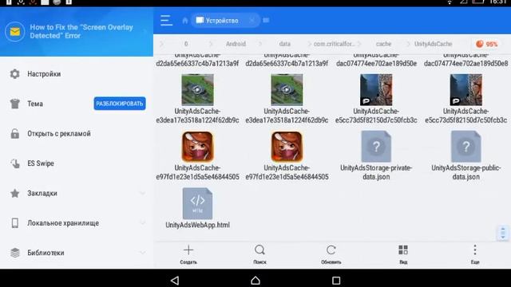Open first UnityAdsCache-e5cc73d5f82150d7c50fcb3c thumbnail
This screenshot has height=287, width=511.
[x=376, y=90]
